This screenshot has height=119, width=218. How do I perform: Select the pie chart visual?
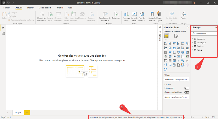pyautogui.click(x=178, y=52)
